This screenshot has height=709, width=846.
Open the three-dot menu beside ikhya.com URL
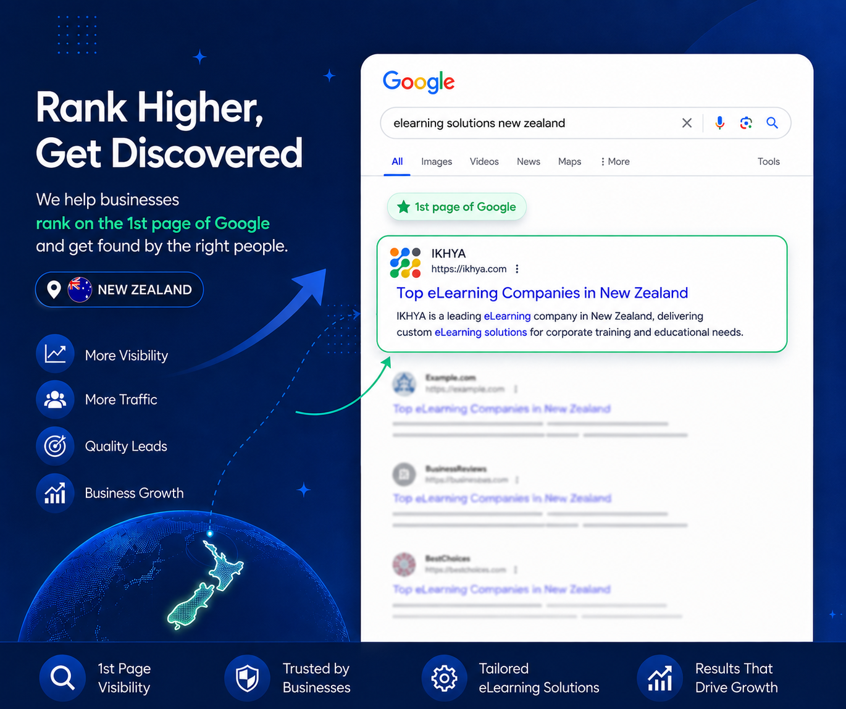coord(517,269)
